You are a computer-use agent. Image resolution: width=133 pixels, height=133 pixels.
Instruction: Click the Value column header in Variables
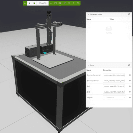(112, 19)
